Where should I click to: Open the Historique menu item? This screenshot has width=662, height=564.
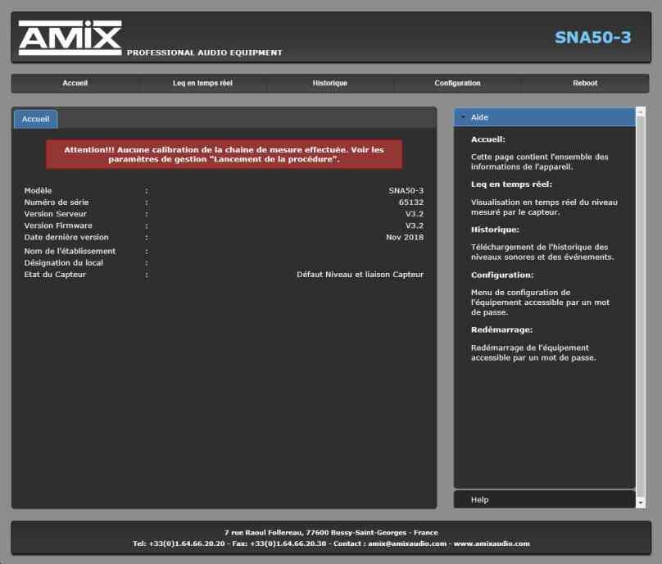click(x=329, y=84)
